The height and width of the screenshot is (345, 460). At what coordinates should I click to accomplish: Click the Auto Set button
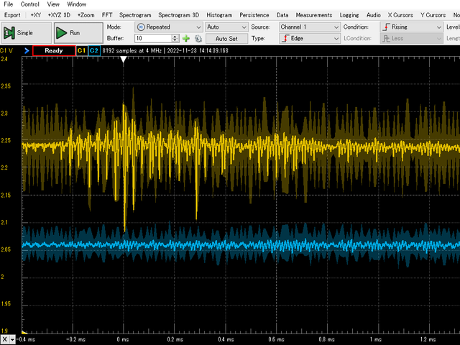tap(226, 38)
